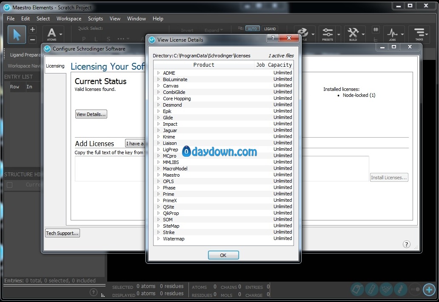Viewport: 439px width, 302px height.
Task: Open the Tasks icon
Action: tap(419, 34)
